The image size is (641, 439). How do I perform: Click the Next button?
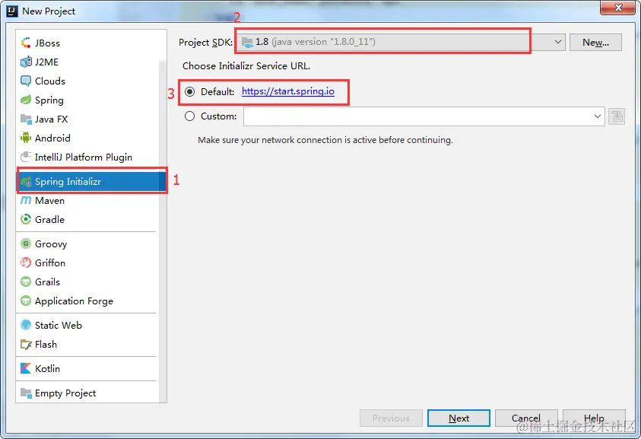click(x=459, y=418)
